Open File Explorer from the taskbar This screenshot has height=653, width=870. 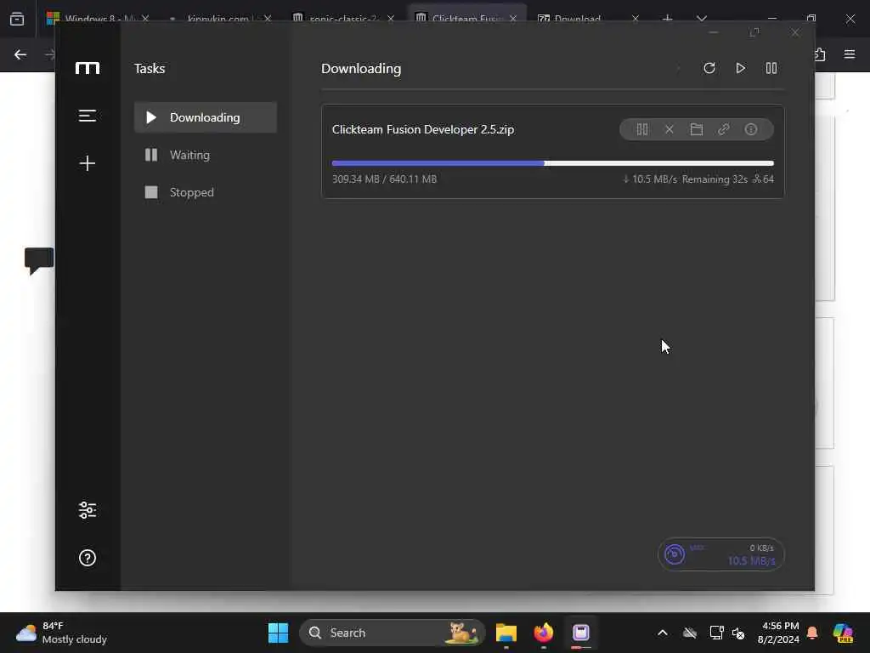click(x=506, y=633)
